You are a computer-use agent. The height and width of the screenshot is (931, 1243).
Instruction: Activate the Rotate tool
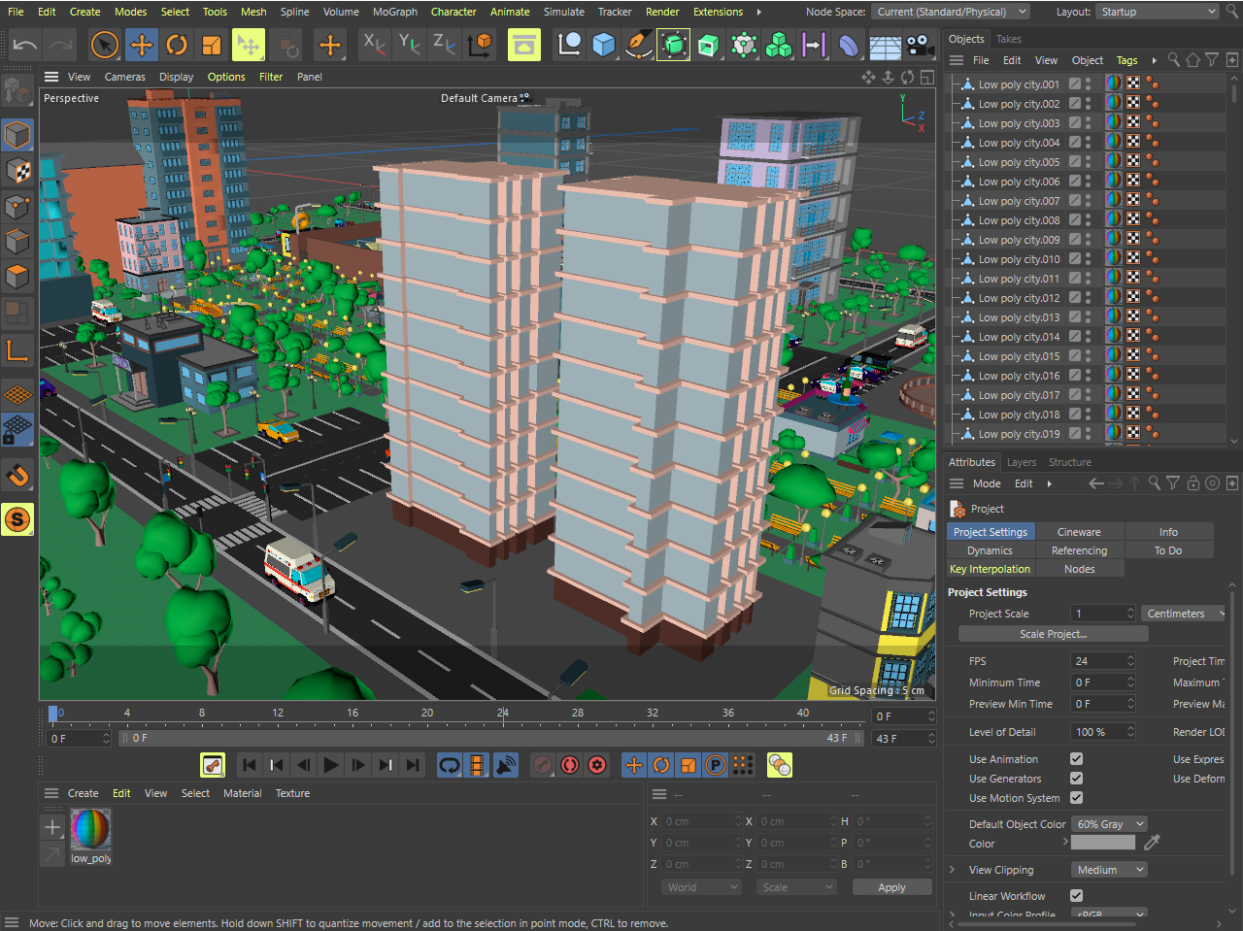176,45
